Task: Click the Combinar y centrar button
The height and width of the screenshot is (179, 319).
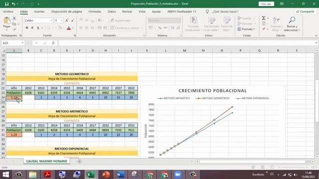Action: click(125, 28)
